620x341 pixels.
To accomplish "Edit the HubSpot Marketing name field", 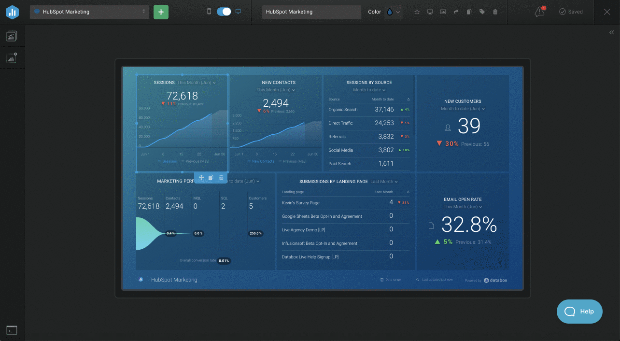I will [311, 12].
